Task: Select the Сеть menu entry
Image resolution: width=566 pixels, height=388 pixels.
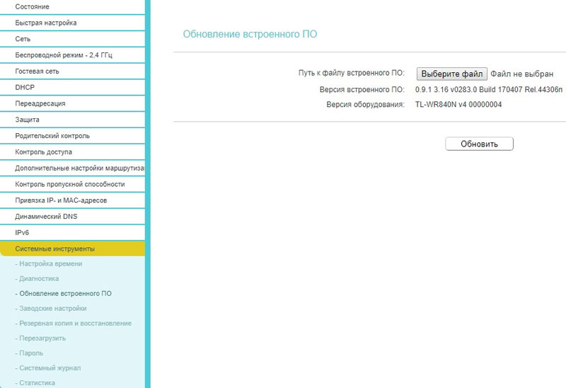Action: 72,39
